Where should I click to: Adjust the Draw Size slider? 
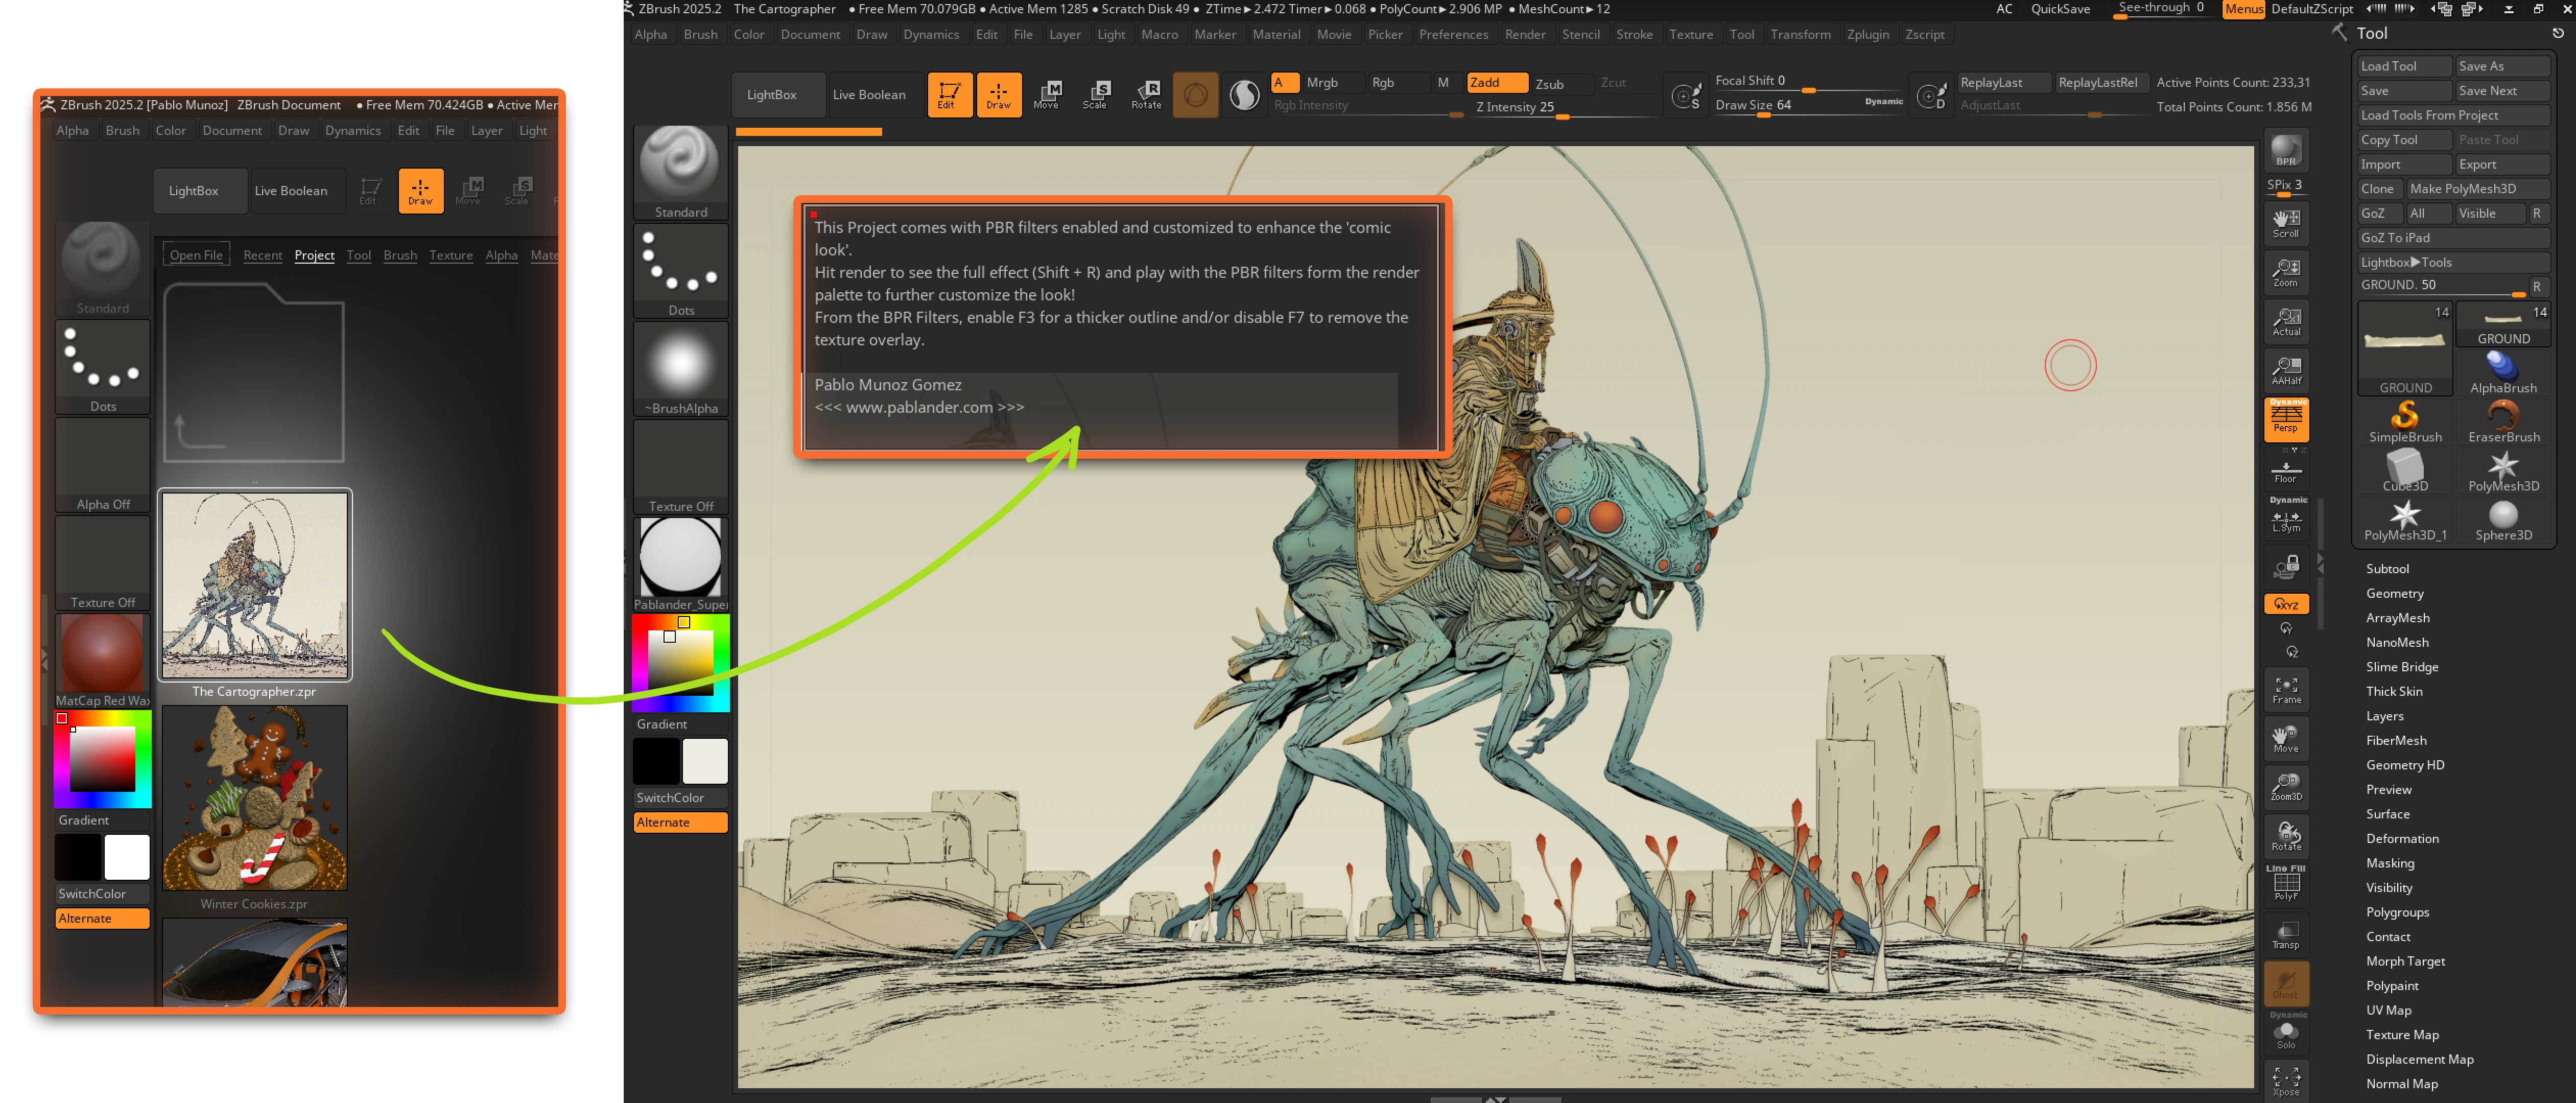[x=1808, y=105]
